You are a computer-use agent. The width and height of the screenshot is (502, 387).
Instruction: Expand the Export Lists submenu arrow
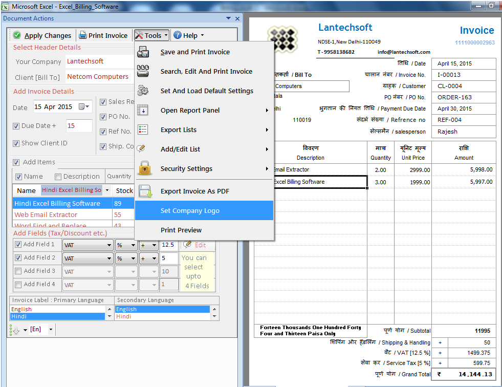pos(267,130)
